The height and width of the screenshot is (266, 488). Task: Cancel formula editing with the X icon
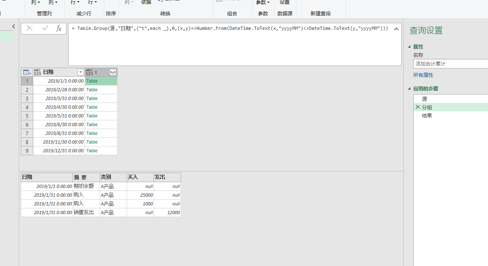pos(29,29)
